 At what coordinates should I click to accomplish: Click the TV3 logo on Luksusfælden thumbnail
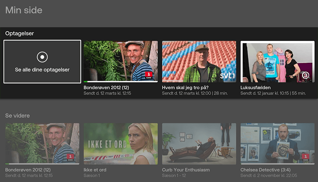pos(305,75)
